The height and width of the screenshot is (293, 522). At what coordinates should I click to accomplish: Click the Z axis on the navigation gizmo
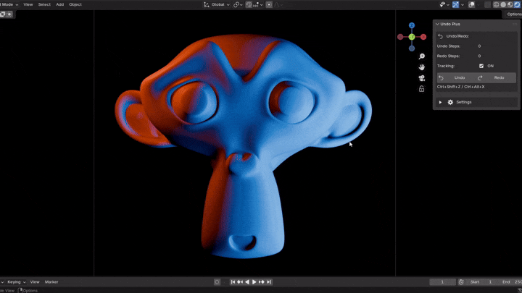pos(412,25)
